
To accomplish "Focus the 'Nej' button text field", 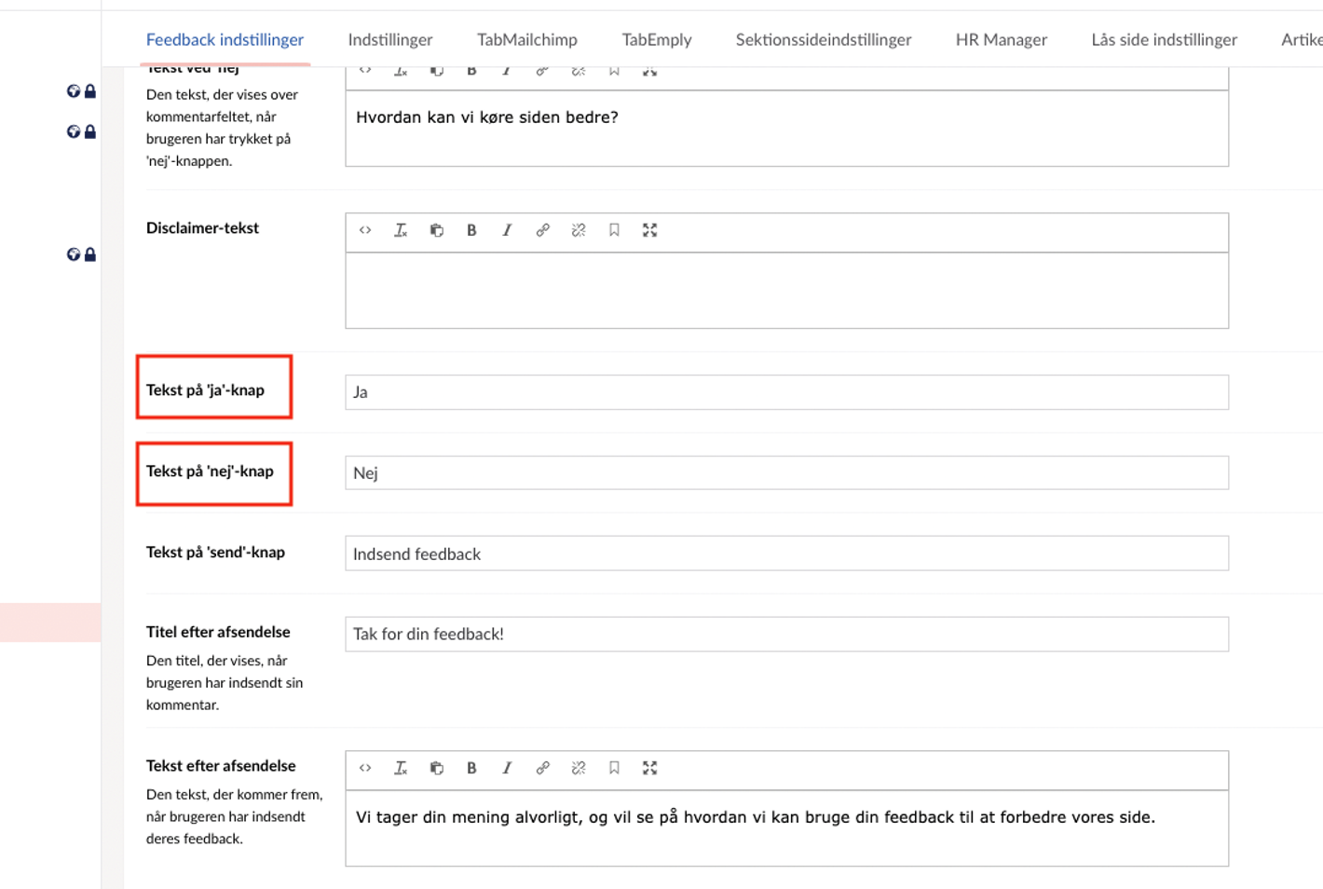I will click(786, 472).
